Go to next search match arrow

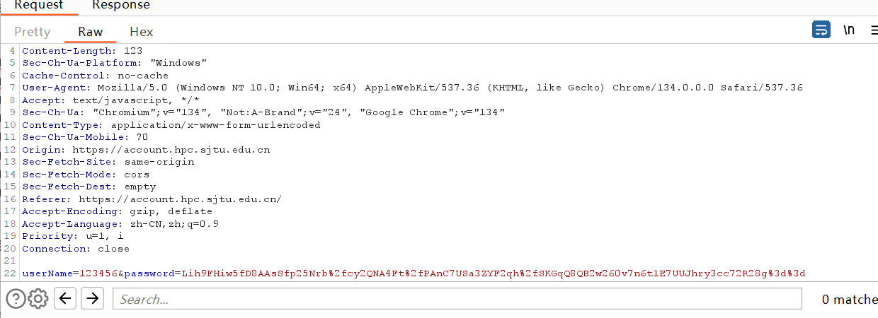[91, 299]
